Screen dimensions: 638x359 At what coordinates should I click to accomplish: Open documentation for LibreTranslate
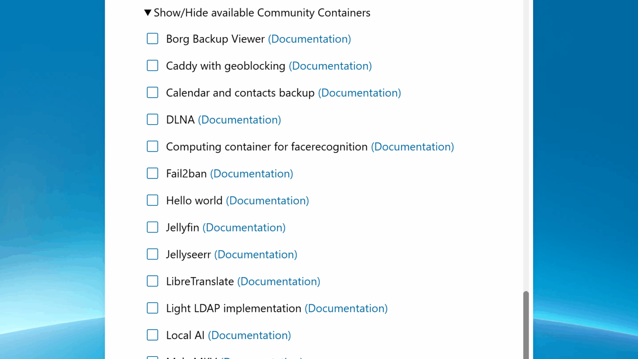pyautogui.click(x=278, y=281)
